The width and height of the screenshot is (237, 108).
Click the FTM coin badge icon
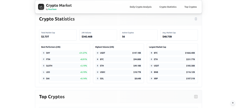click(x=44, y=59)
